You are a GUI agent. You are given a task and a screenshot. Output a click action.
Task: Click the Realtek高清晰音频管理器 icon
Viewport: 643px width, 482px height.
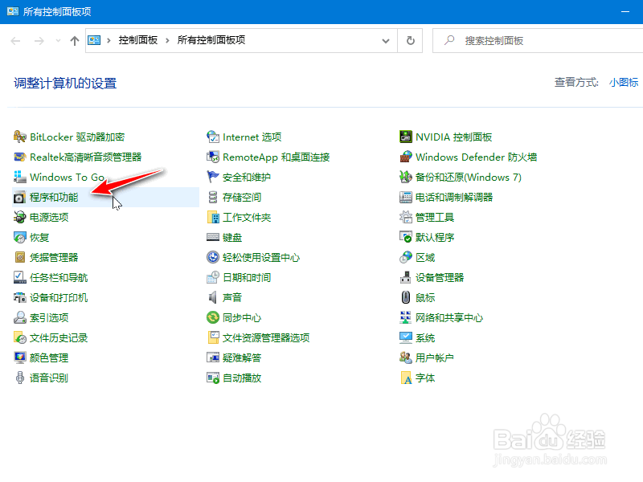pos(19,157)
